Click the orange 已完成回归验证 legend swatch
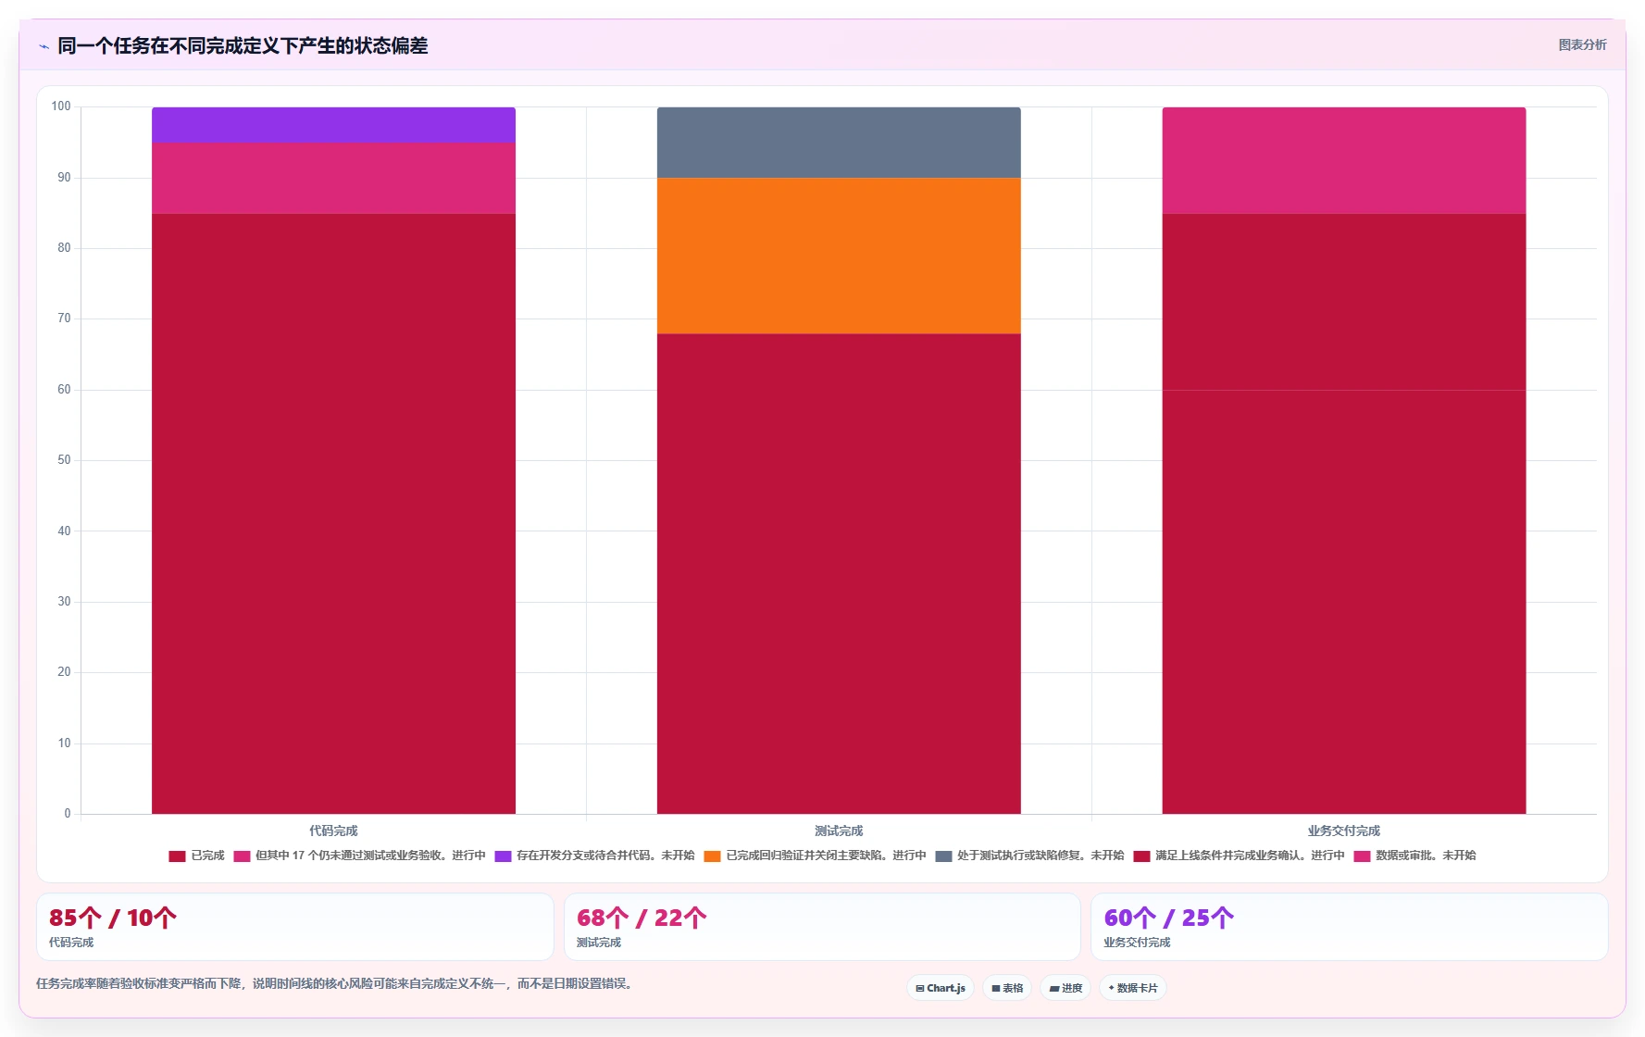Viewport: 1645px width, 1037px height. [x=712, y=856]
